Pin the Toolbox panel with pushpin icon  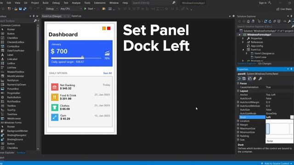(34, 16)
